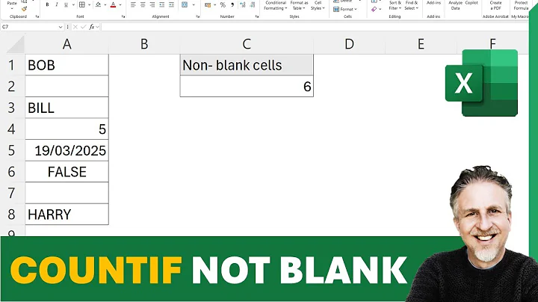Viewport: 538px width, 302px height.
Task: Open the Format cells menu
Action: coord(345,9)
